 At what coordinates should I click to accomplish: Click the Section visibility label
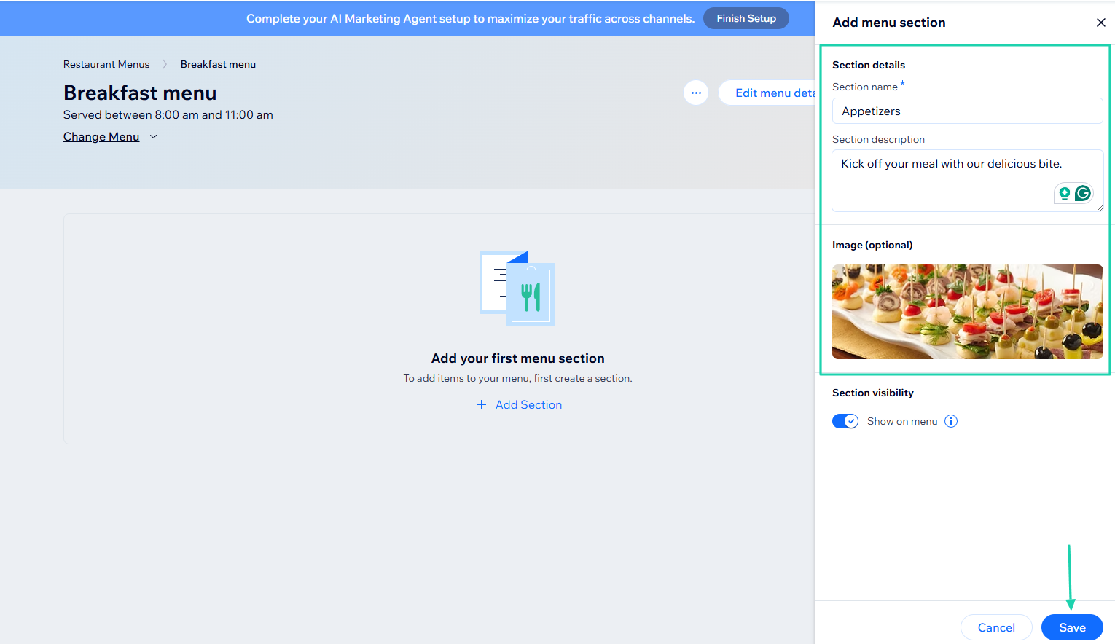(873, 393)
